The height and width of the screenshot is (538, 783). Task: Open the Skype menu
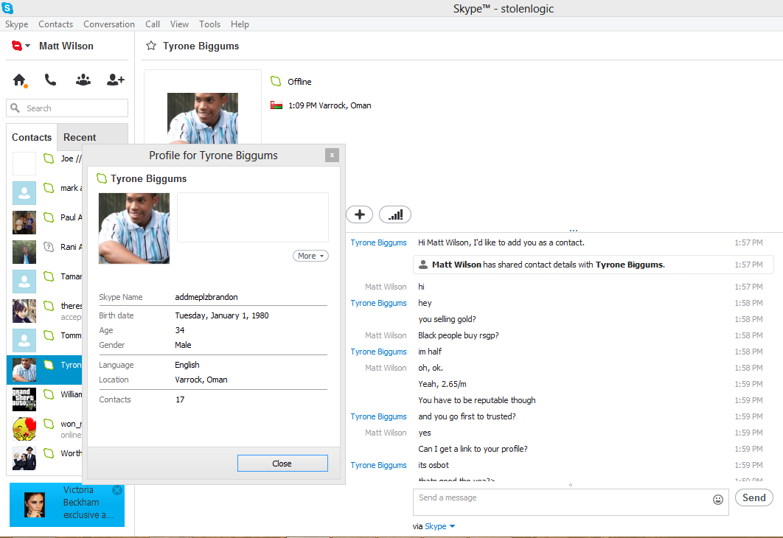[x=16, y=24]
